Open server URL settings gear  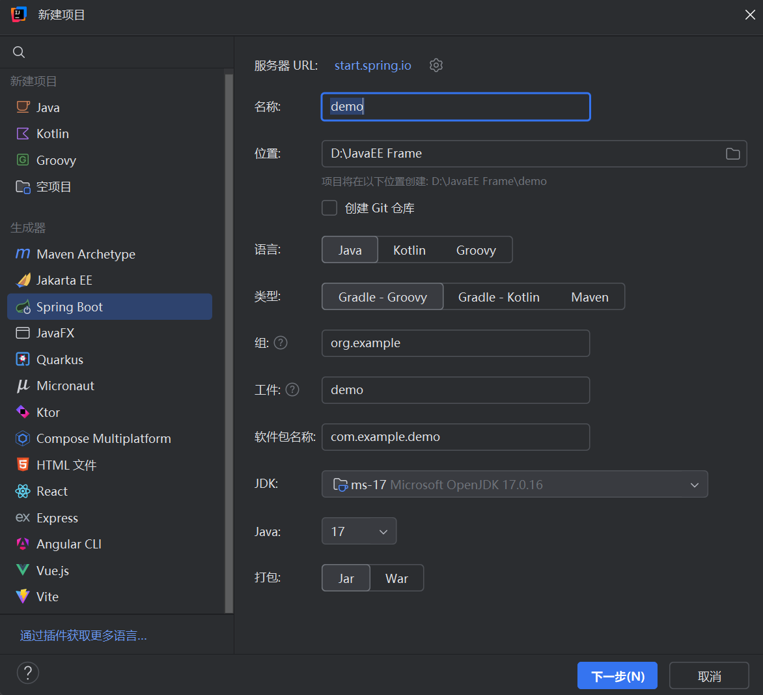point(436,65)
